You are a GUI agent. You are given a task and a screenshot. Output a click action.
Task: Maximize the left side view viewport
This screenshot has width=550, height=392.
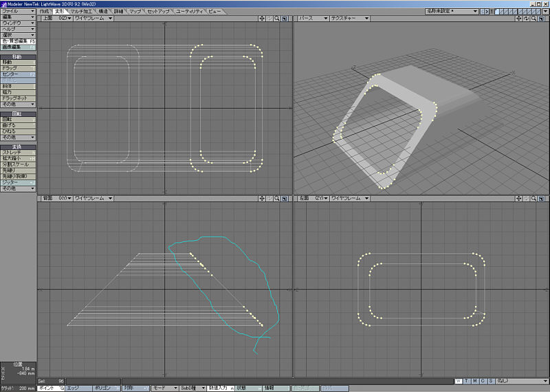coord(542,199)
